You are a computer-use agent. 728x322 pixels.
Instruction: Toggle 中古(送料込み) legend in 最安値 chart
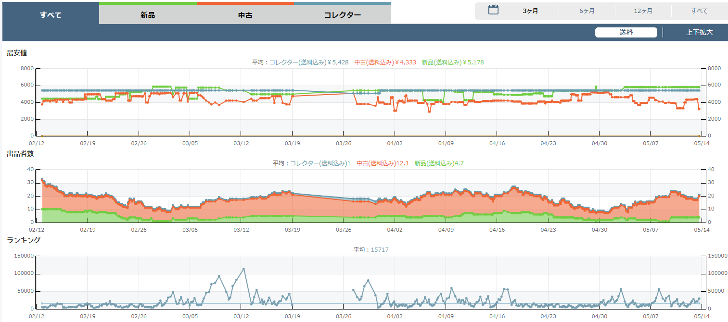385,62
